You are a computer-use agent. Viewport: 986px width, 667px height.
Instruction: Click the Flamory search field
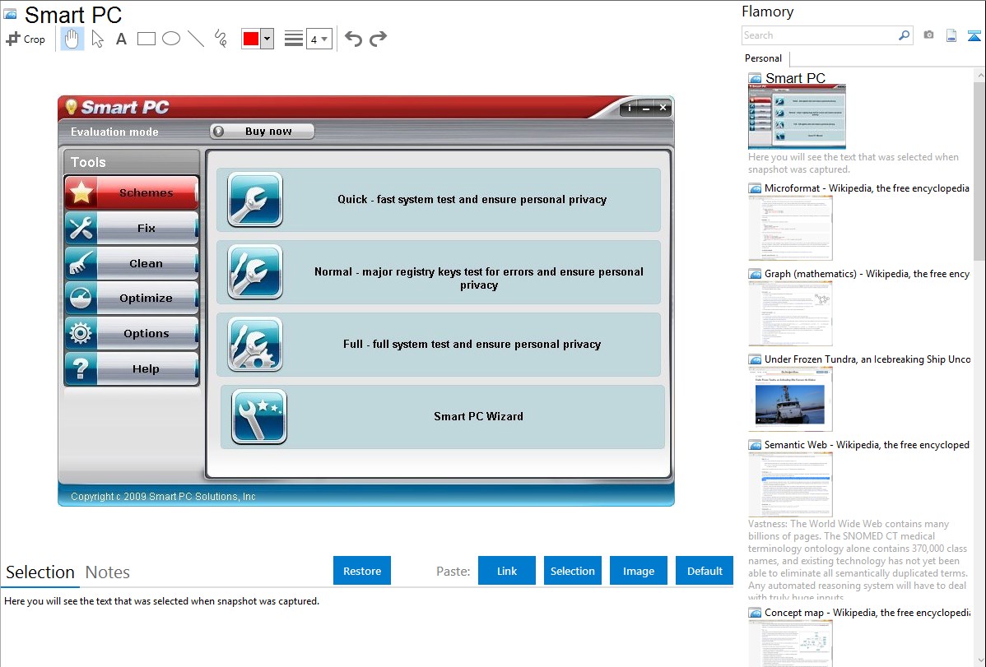(x=819, y=35)
